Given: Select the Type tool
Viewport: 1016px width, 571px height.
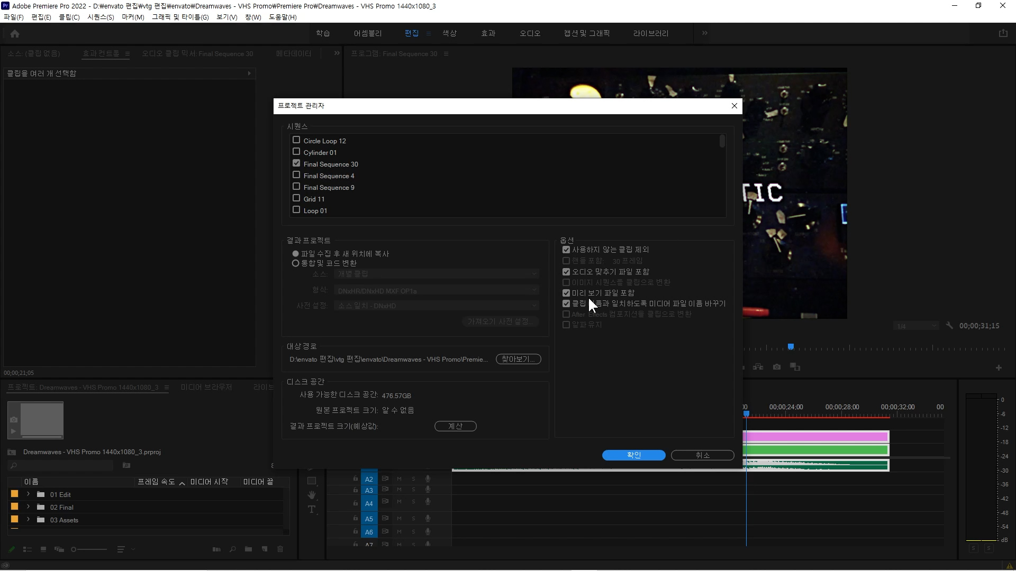Looking at the screenshot, I should [x=312, y=510].
